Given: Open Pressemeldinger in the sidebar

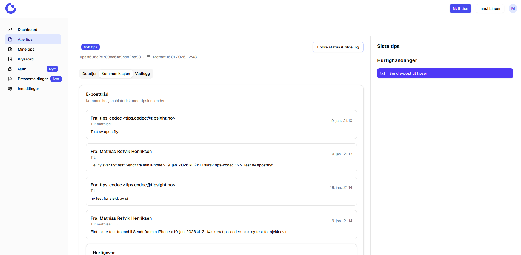Looking at the screenshot, I should [33, 79].
